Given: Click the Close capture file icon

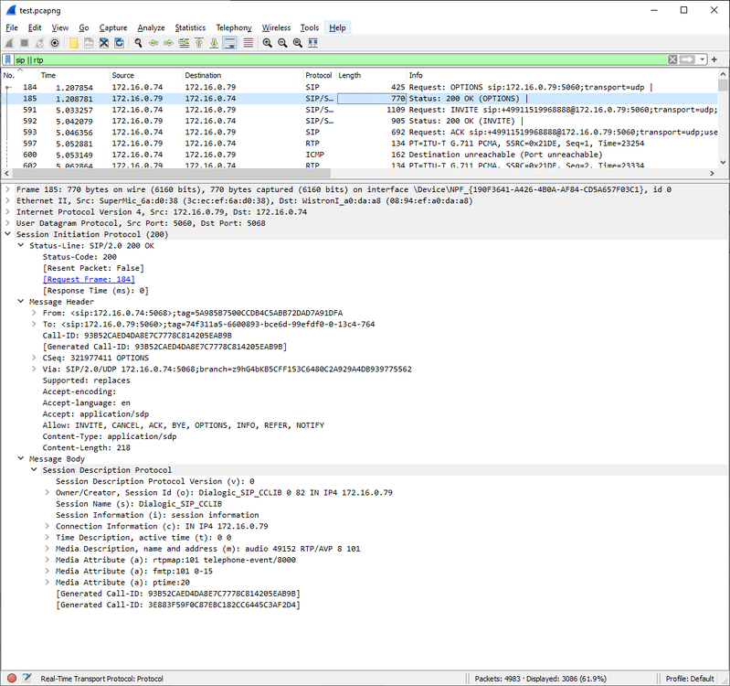Looking at the screenshot, I should pyautogui.click(x=104, y=43).
